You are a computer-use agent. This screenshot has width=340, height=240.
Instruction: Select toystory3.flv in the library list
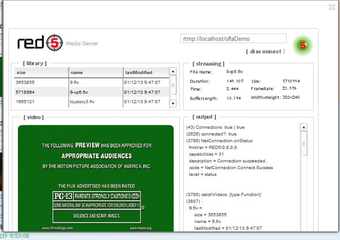click(x=91, y=102)
